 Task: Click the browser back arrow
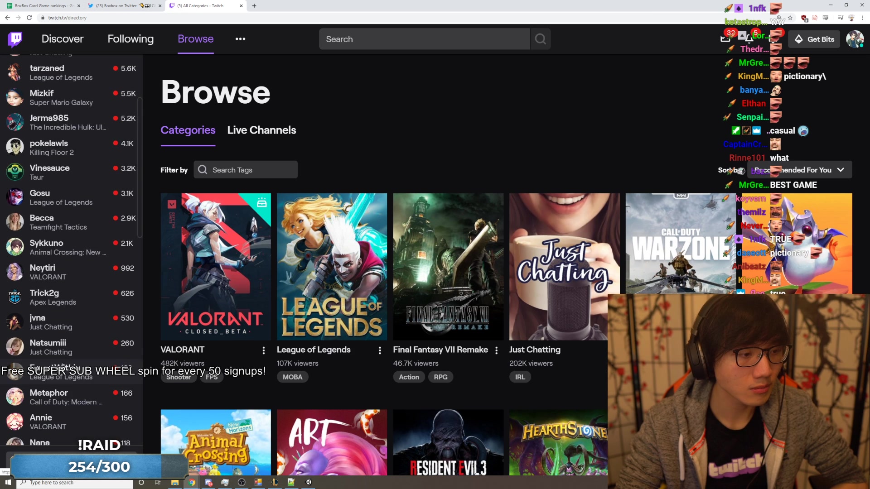coord(7,18)
